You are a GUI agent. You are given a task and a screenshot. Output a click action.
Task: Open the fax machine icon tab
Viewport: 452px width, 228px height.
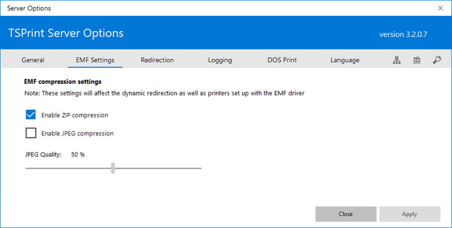click(417, 60)
